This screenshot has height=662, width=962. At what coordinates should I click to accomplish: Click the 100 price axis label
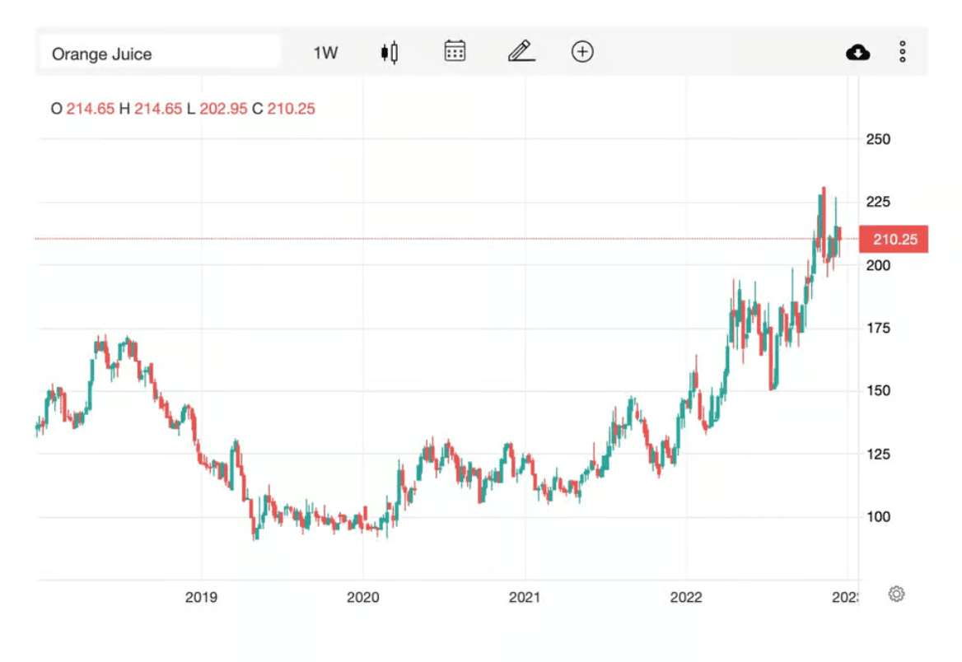[878, 516]
